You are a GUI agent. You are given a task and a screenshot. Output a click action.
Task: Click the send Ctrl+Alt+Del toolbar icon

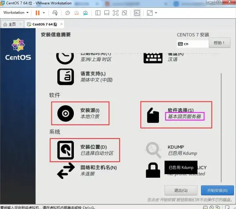[55, 13]
